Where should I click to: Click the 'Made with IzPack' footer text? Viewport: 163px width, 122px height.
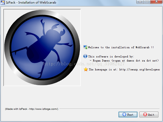point(32,109)
